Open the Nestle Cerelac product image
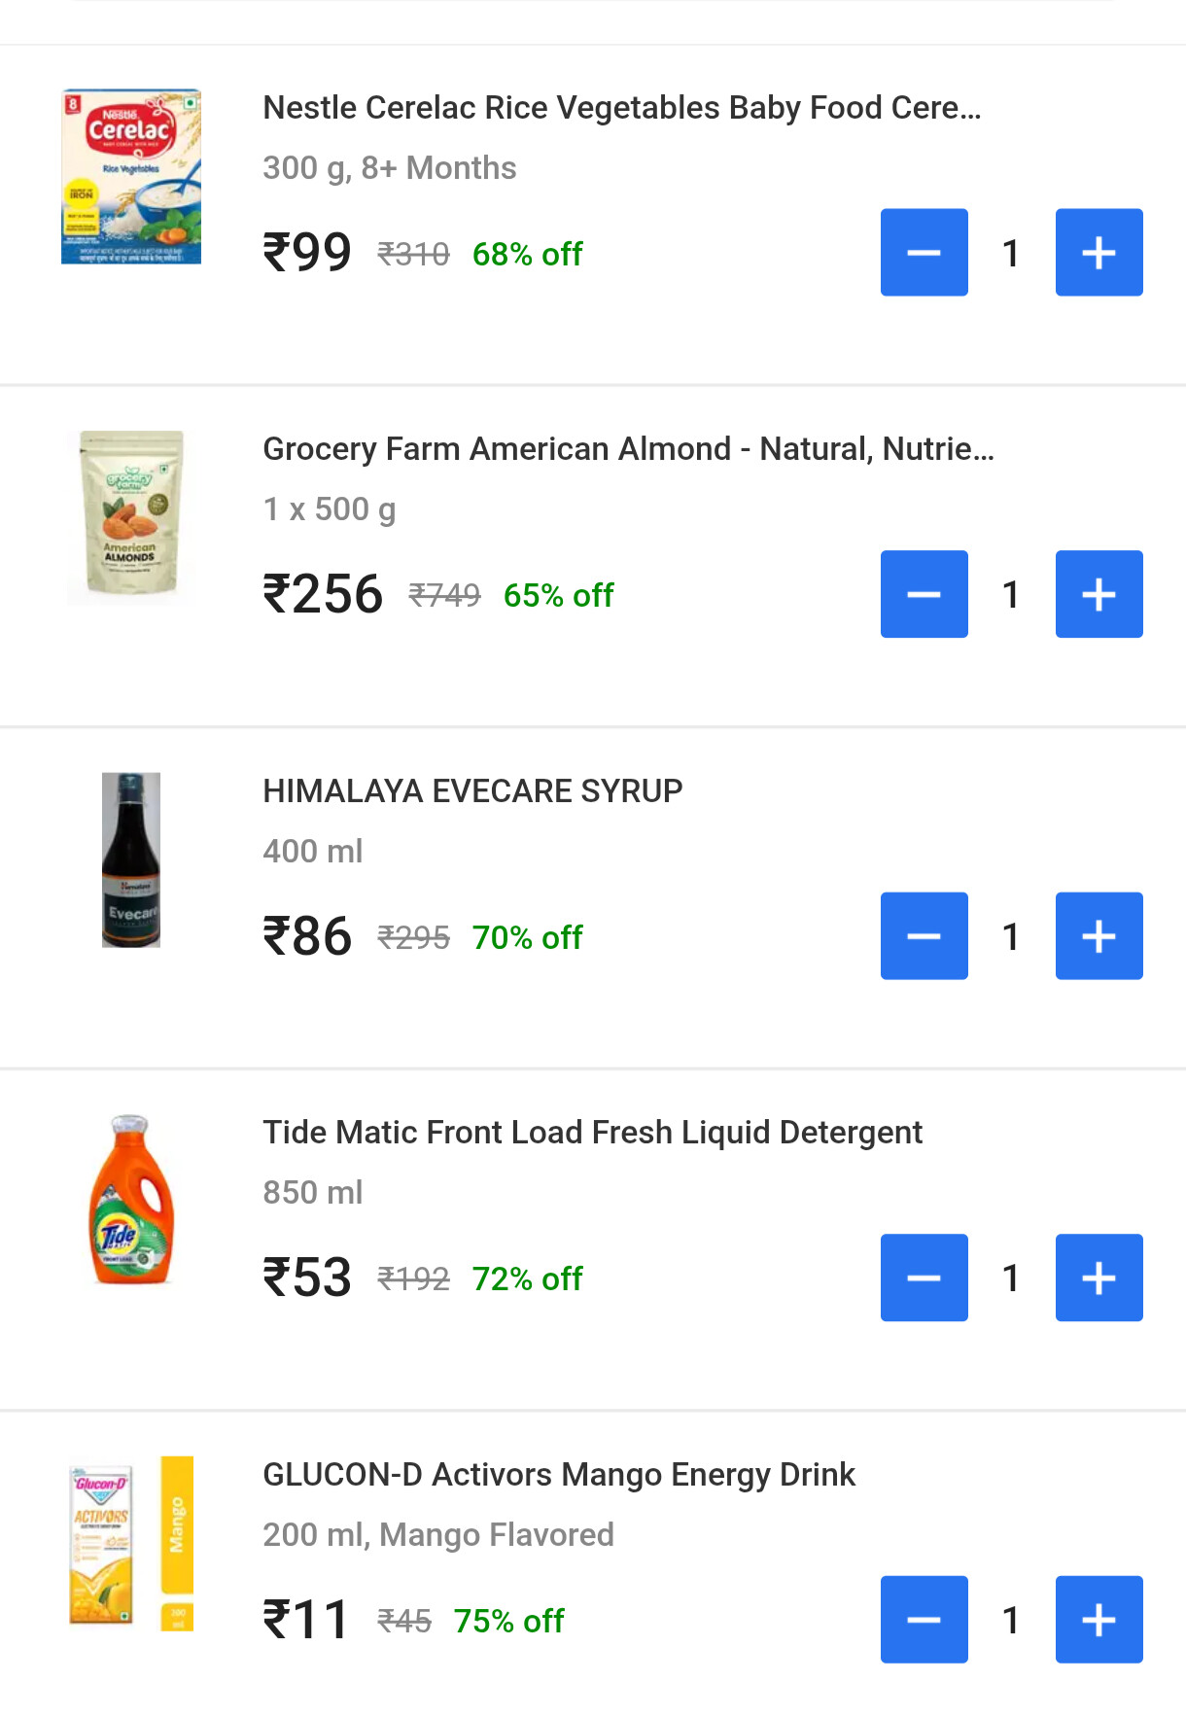Image resolution: width=1186 pixels, height=1715 pixels. (x=131, y=177)
